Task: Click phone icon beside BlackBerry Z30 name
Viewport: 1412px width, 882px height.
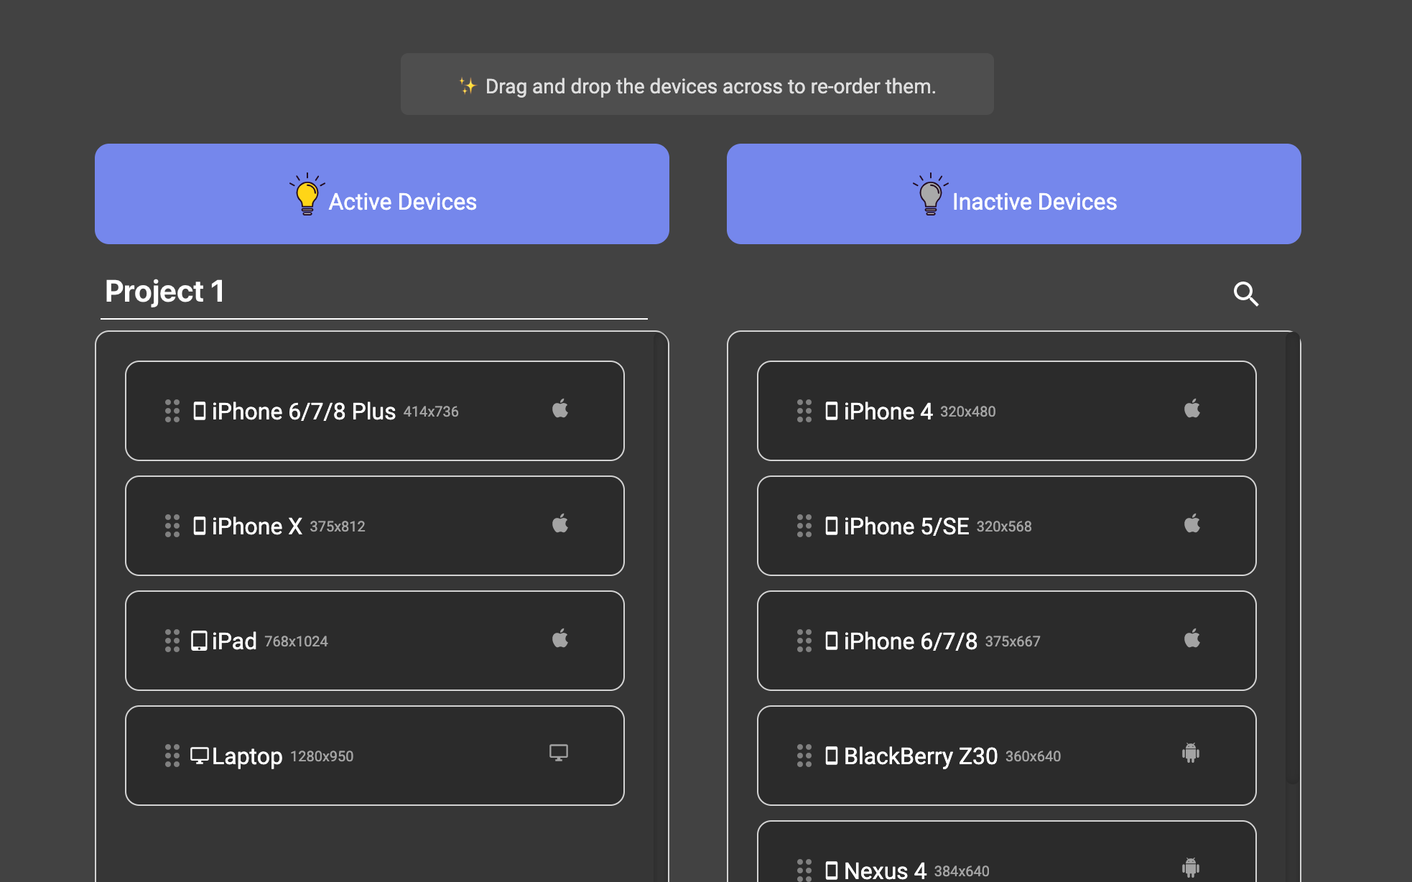Action: click(832, 756)
